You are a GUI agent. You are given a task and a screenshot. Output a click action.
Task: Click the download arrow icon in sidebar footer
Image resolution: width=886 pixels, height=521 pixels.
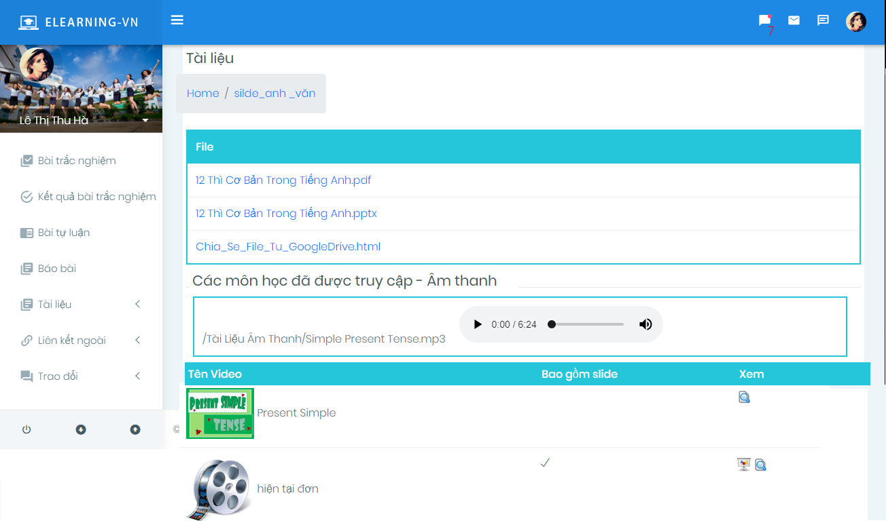tap(81, 429)
